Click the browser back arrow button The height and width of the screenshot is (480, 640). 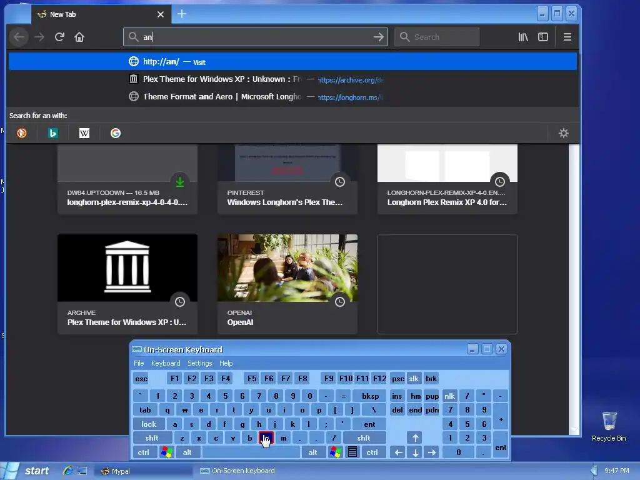coord(19,37)
